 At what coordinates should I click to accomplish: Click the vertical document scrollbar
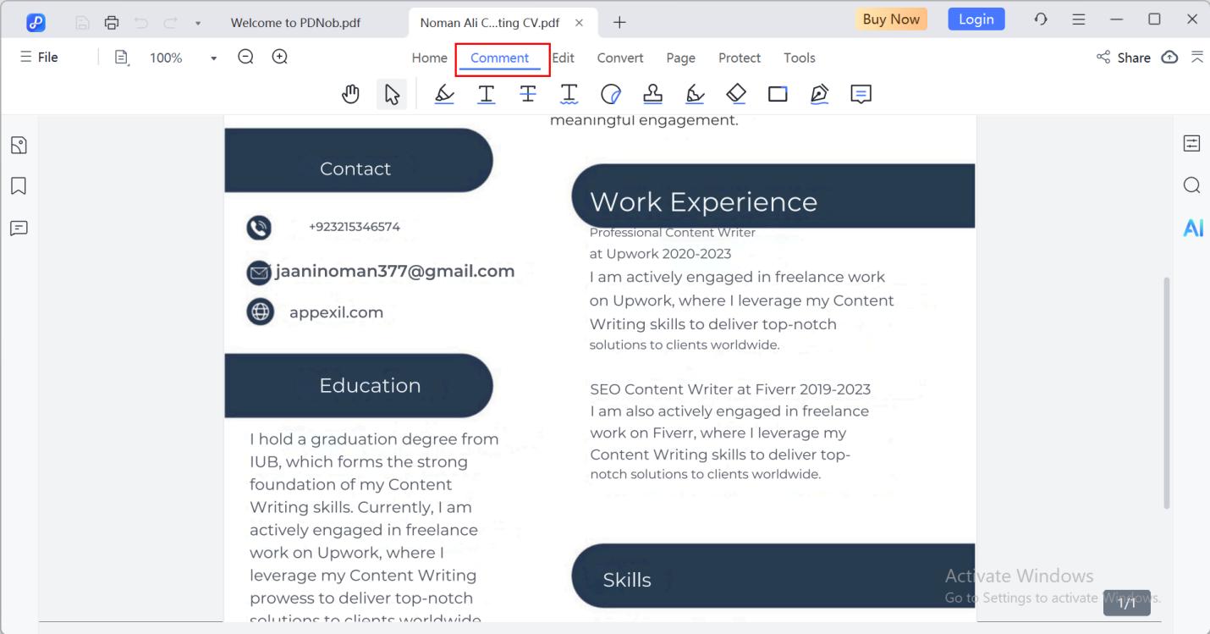pos(1165,392)
